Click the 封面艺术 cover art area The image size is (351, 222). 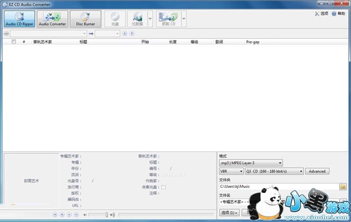(x=31, y=180)
